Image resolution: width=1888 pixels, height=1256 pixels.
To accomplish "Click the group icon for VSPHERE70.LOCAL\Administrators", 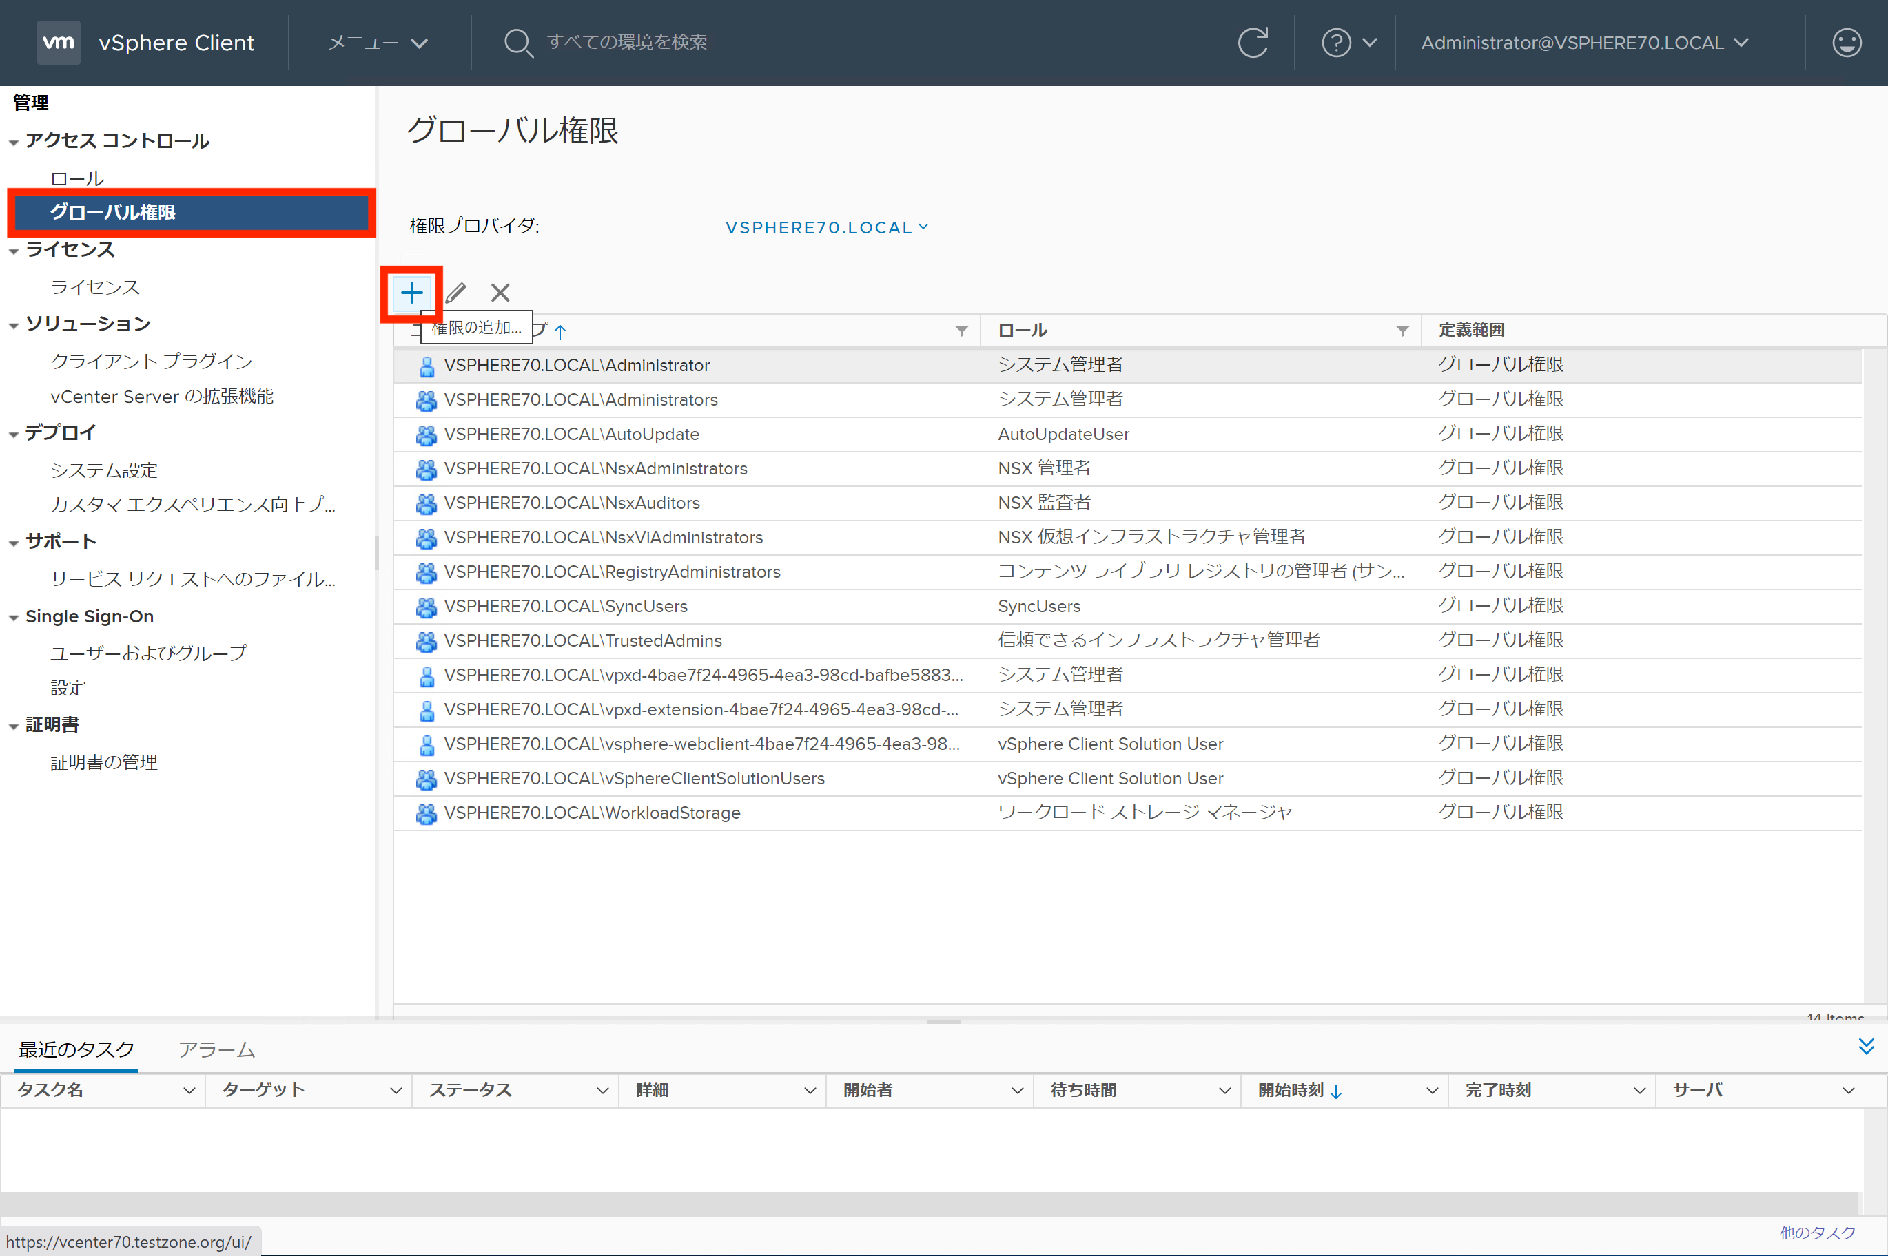I will point(427,401).
